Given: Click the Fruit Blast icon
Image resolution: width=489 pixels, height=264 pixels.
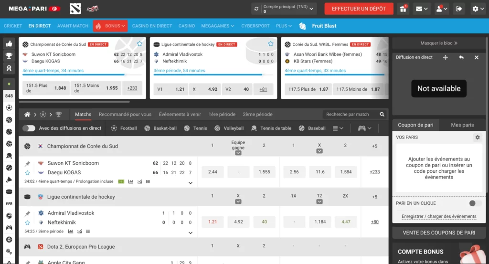Looking at the screenshot, I should [x=302, y=26].
